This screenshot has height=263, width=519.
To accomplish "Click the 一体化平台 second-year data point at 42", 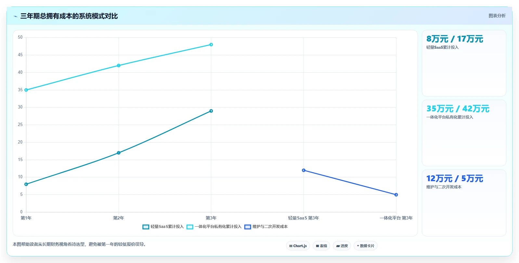I will (119, 66).
